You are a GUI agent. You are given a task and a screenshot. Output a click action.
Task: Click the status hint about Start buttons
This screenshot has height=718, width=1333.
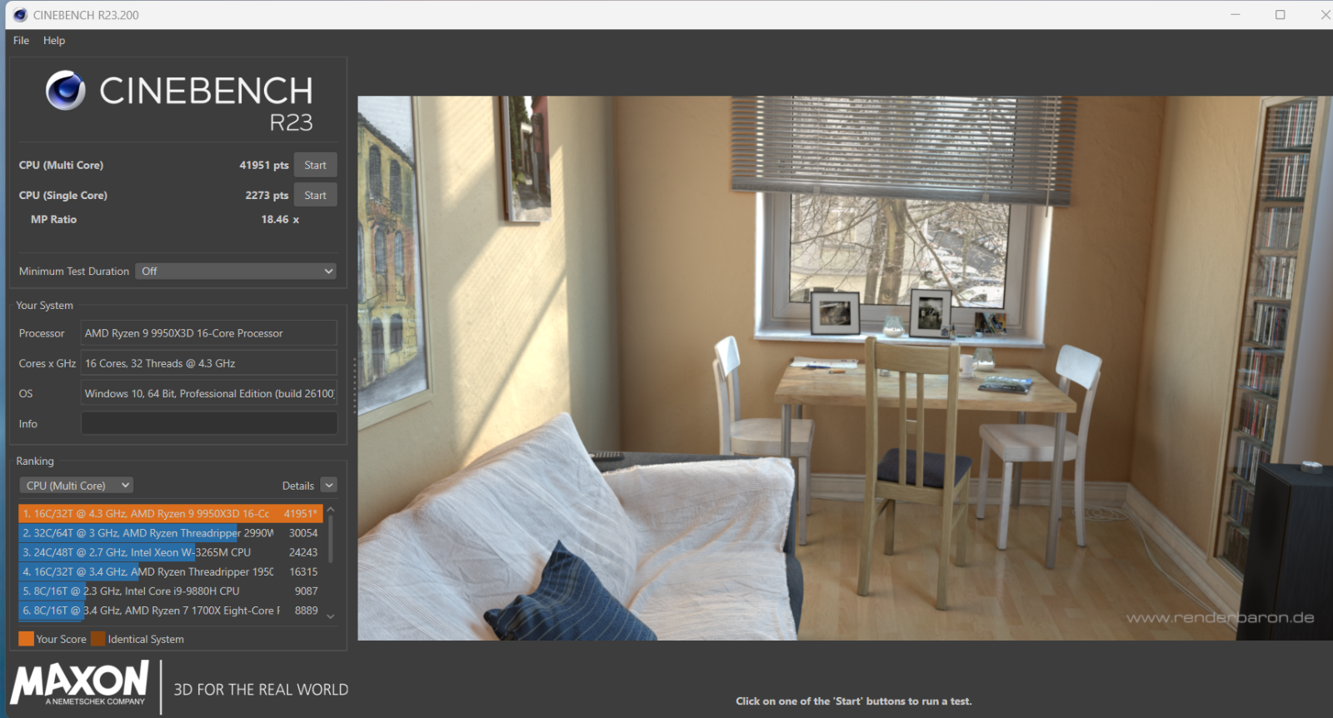(x=854, y=701)
